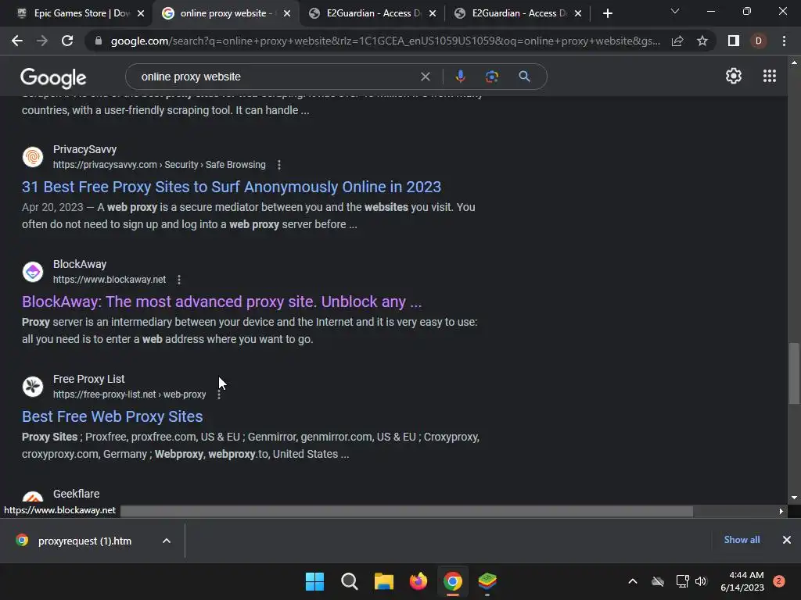
Task: Click the address bar URL
Action: pos(385,41)
